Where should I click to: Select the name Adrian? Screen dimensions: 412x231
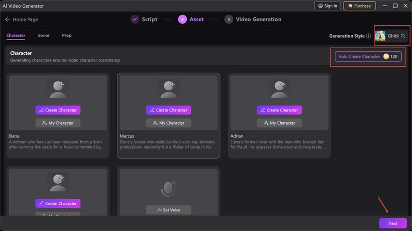pos(237,136)
